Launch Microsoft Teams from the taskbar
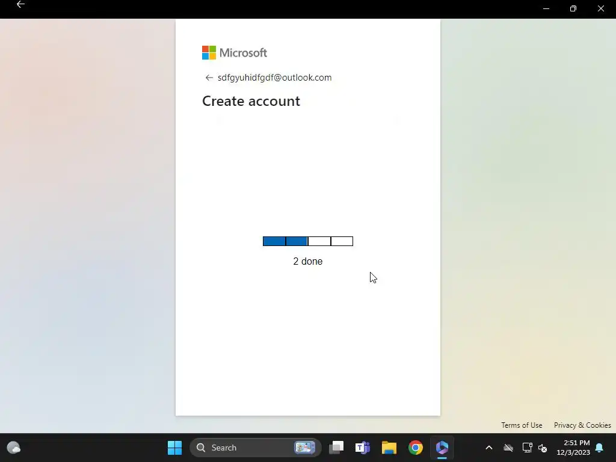 [363, 448]
